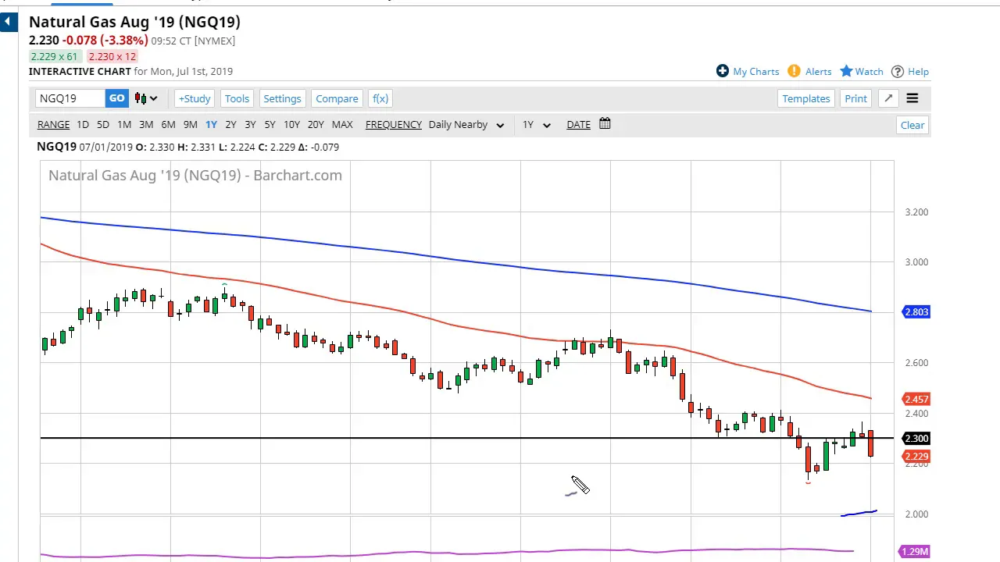Viewport: 1000px width, 562px height.
Task: Add to Watch list link
Action: click(869, 72)
